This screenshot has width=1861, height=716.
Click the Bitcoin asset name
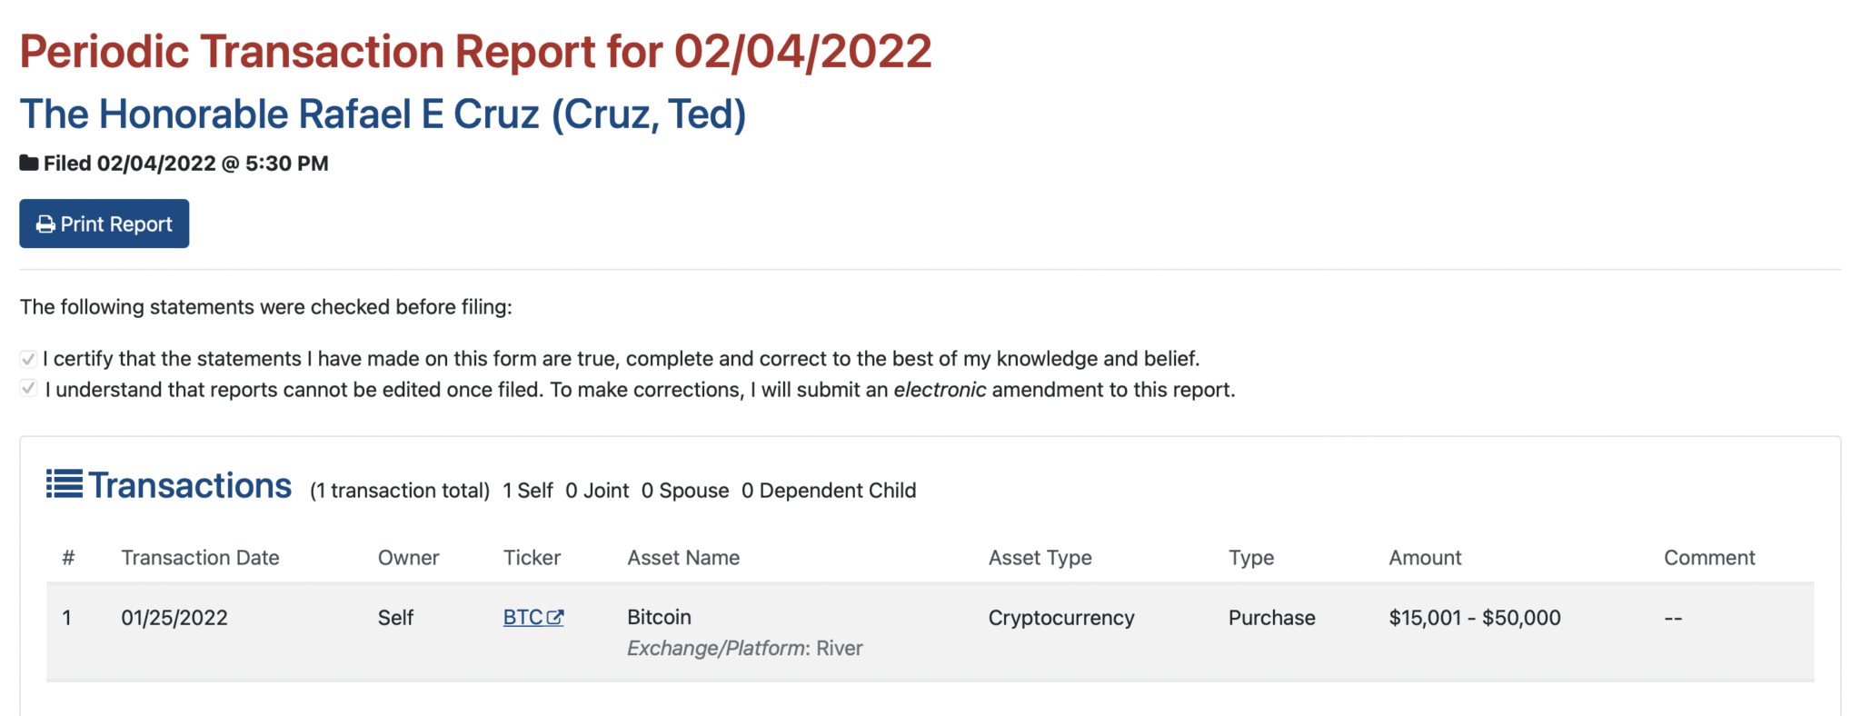coord(659,618)
